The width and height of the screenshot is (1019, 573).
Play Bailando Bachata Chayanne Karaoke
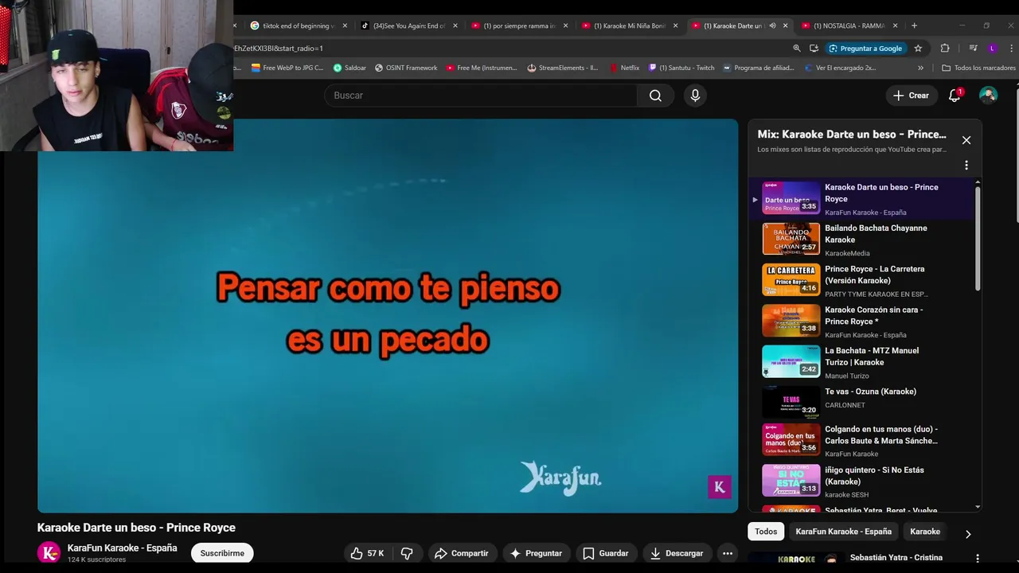[x=868, y=240]
